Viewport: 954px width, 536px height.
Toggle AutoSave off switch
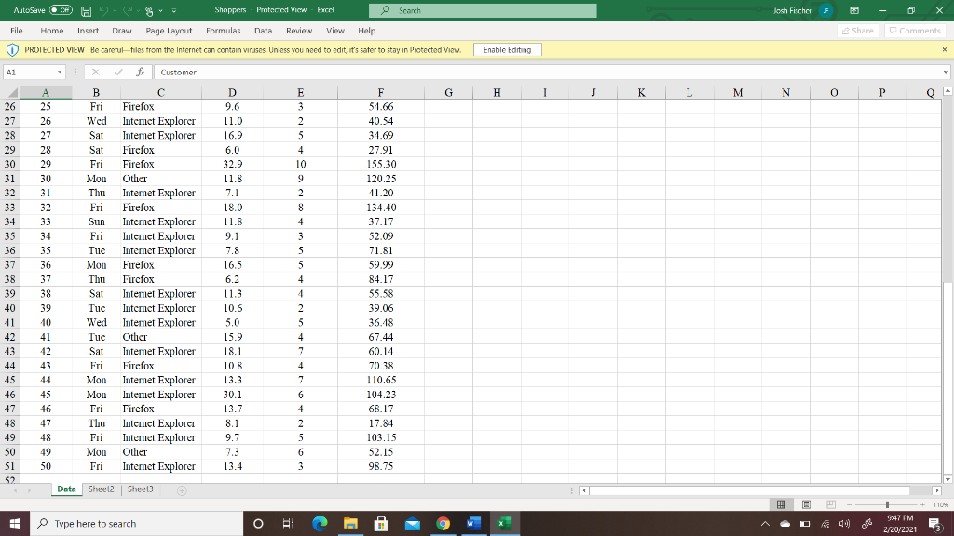click(61, 9)
